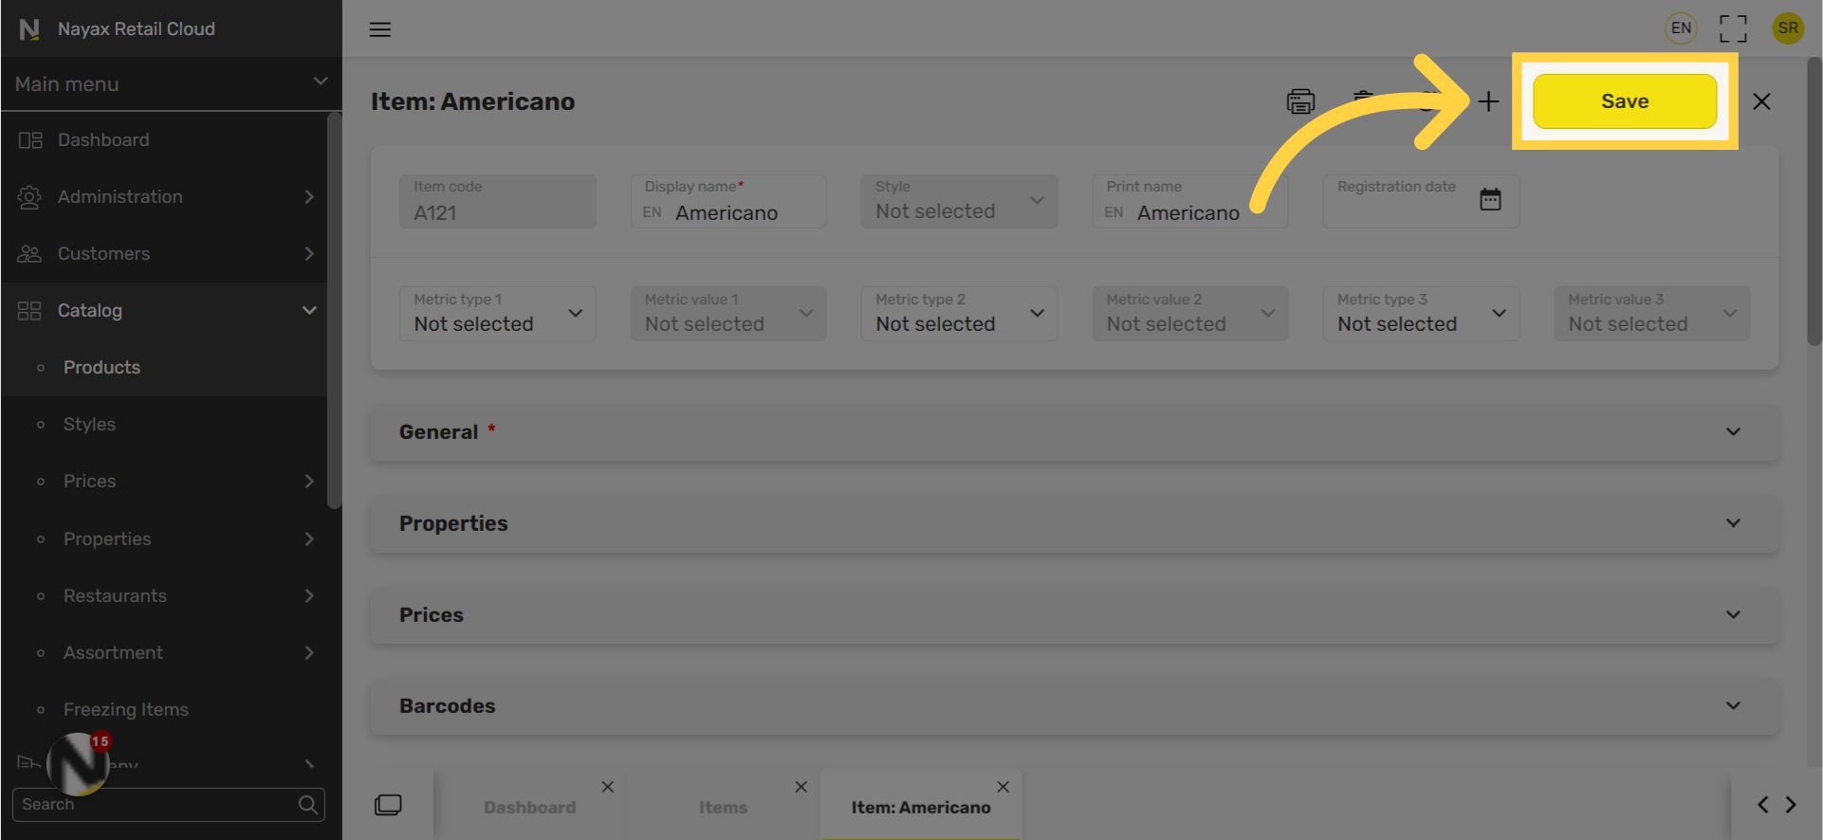The width and height of the screenshot is (1823, 840).
Task: Open the tabs overview window icon
Action: (388, 805)
